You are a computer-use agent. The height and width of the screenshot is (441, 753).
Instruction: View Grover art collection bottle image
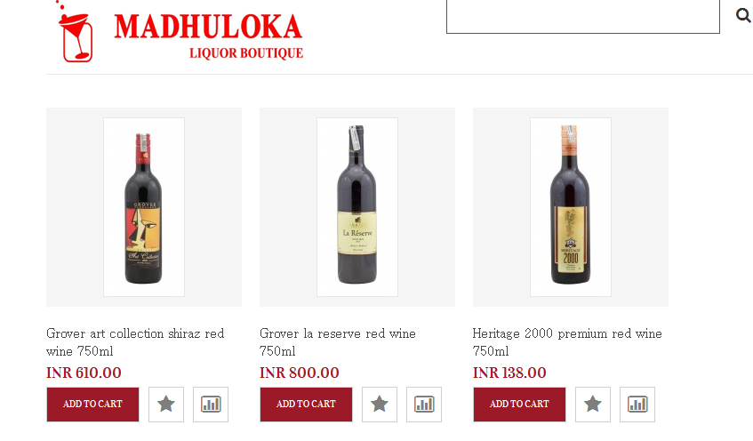pos(144,207)
